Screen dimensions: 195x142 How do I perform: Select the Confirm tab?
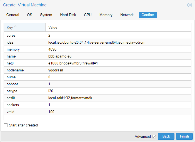(148, 15)
